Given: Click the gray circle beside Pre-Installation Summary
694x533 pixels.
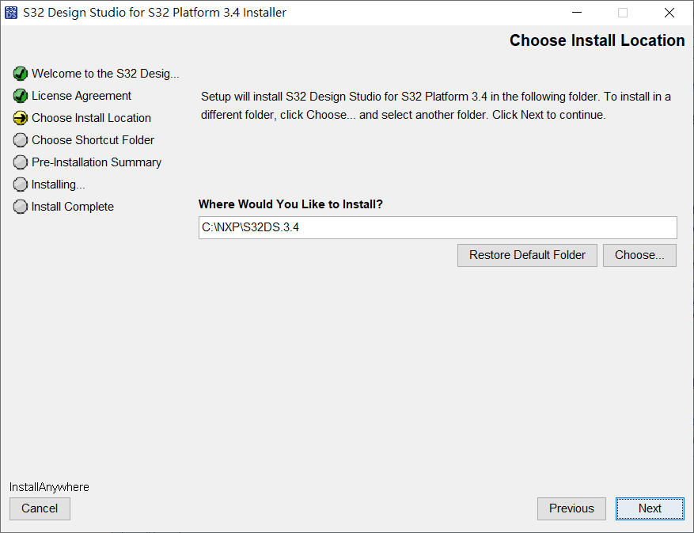Looking at the screenshot, I should pyautogui.click(x=21, y=162).
